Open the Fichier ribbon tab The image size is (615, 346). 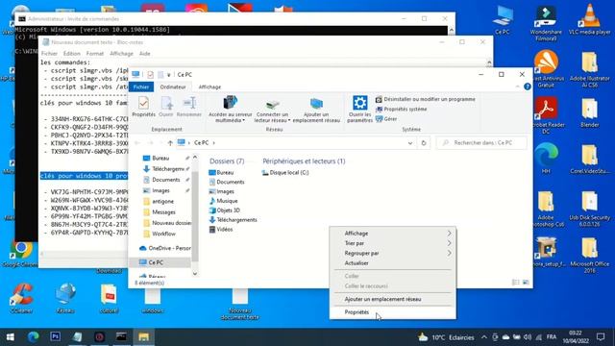point(141,86)
